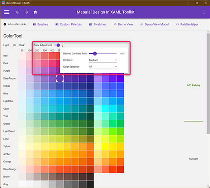
Task: Disable the Color Adjustment toggle
Action: [57, 45]
